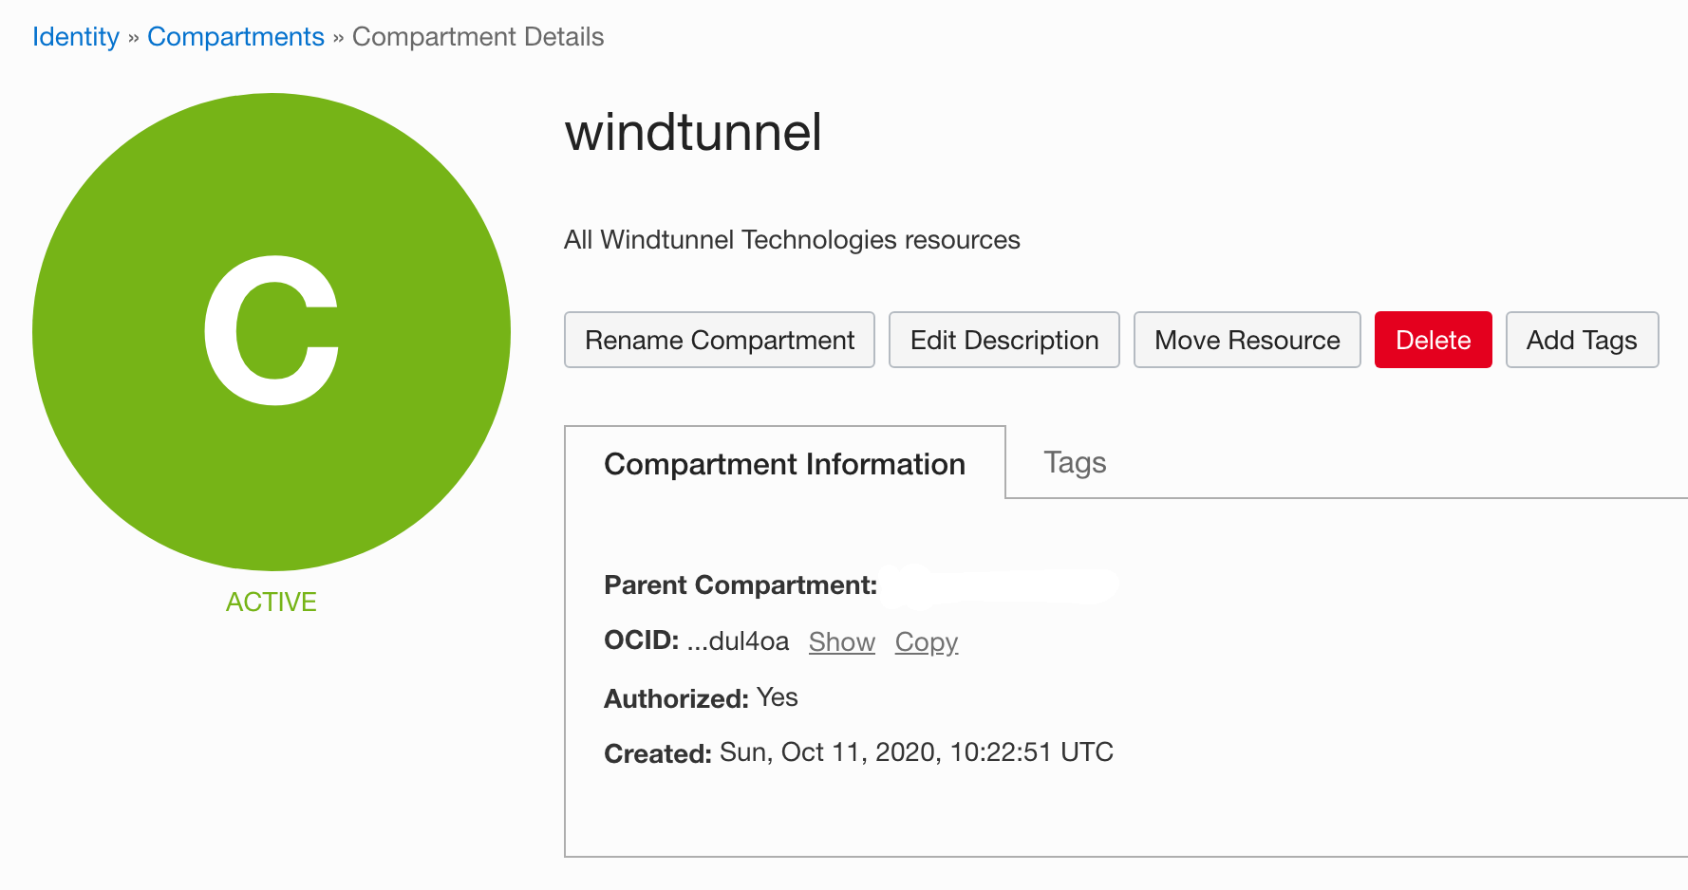Click the 'Authorized: Yes' value
Image resolution: width=1688 pixels, height=890 pixels.
tap(777, 697)
